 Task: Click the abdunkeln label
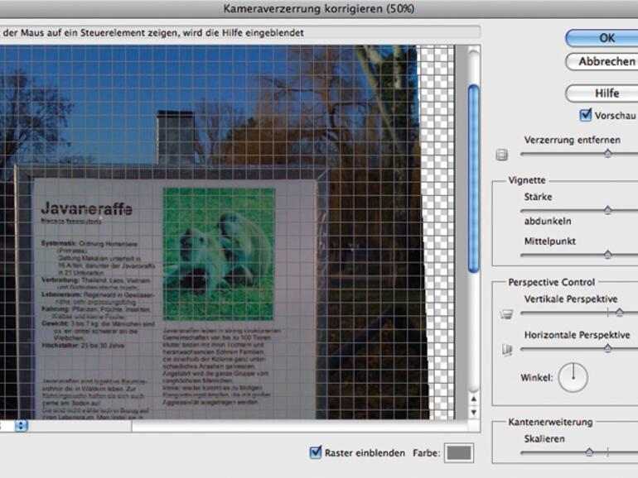pos(547,221)
